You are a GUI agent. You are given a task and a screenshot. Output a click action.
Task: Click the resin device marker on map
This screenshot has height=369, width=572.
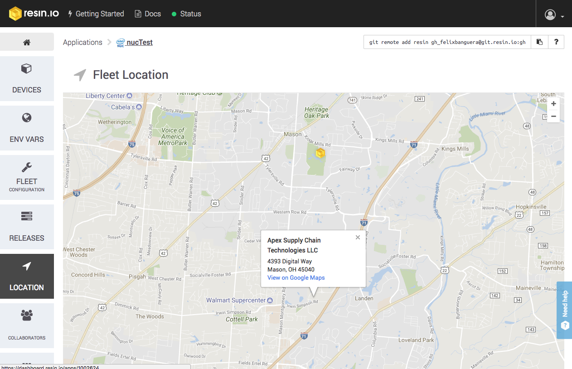click(x=320, y=153)
